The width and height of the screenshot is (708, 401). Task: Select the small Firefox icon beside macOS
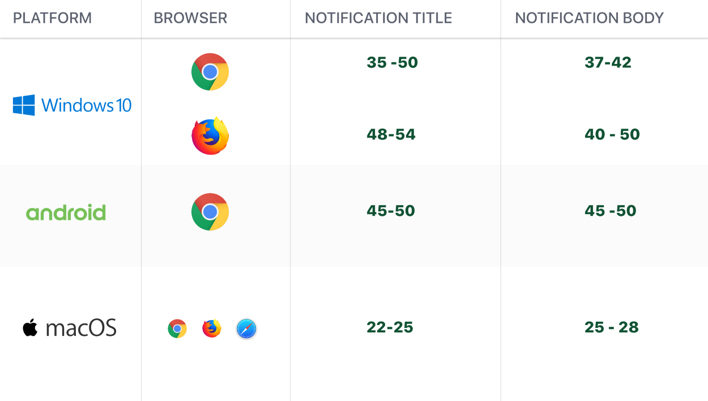212,328
